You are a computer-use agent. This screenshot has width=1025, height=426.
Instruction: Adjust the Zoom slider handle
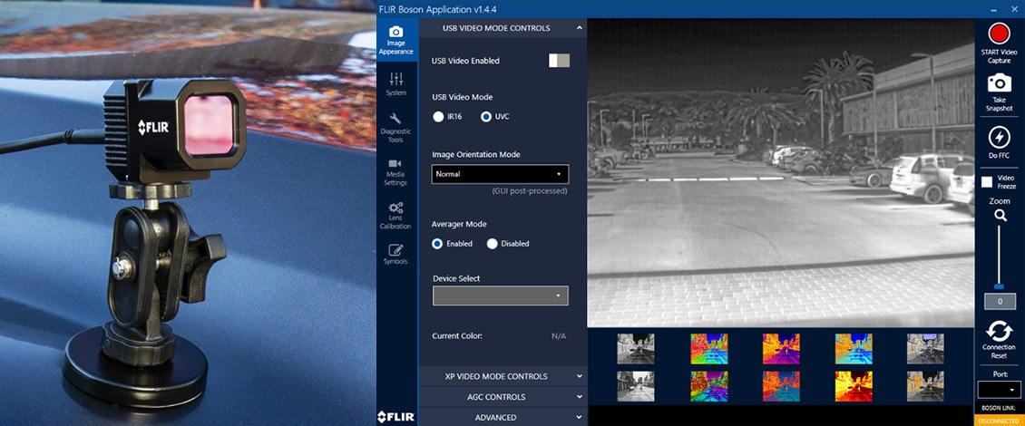(999, 286)
